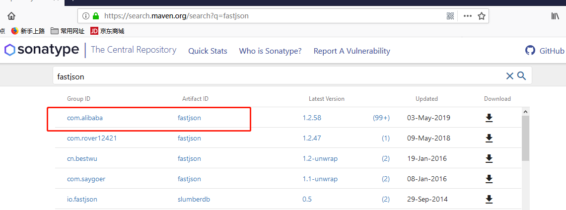Download com.rover12421 fastjson artifact
566x210 pixels.
coord(489,138)
